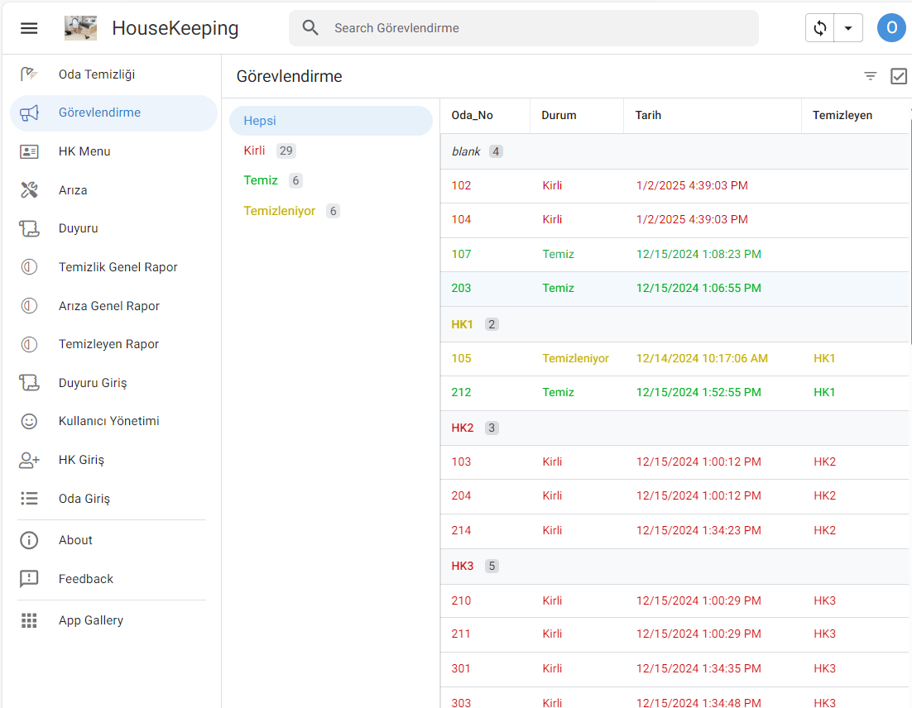Focus the Search Görevlendirme field

[x=524, y=28]
